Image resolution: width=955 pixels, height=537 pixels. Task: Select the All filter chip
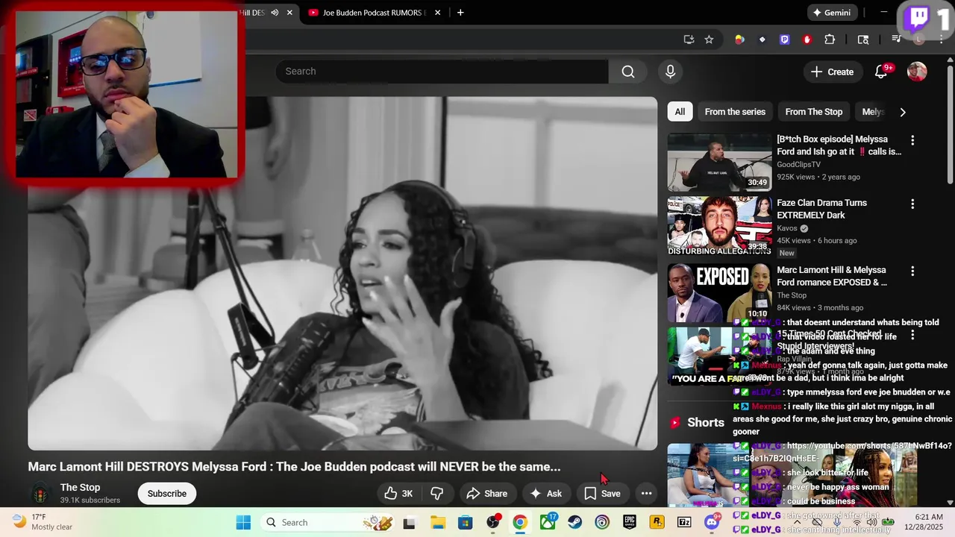click(x=680, y=112)
